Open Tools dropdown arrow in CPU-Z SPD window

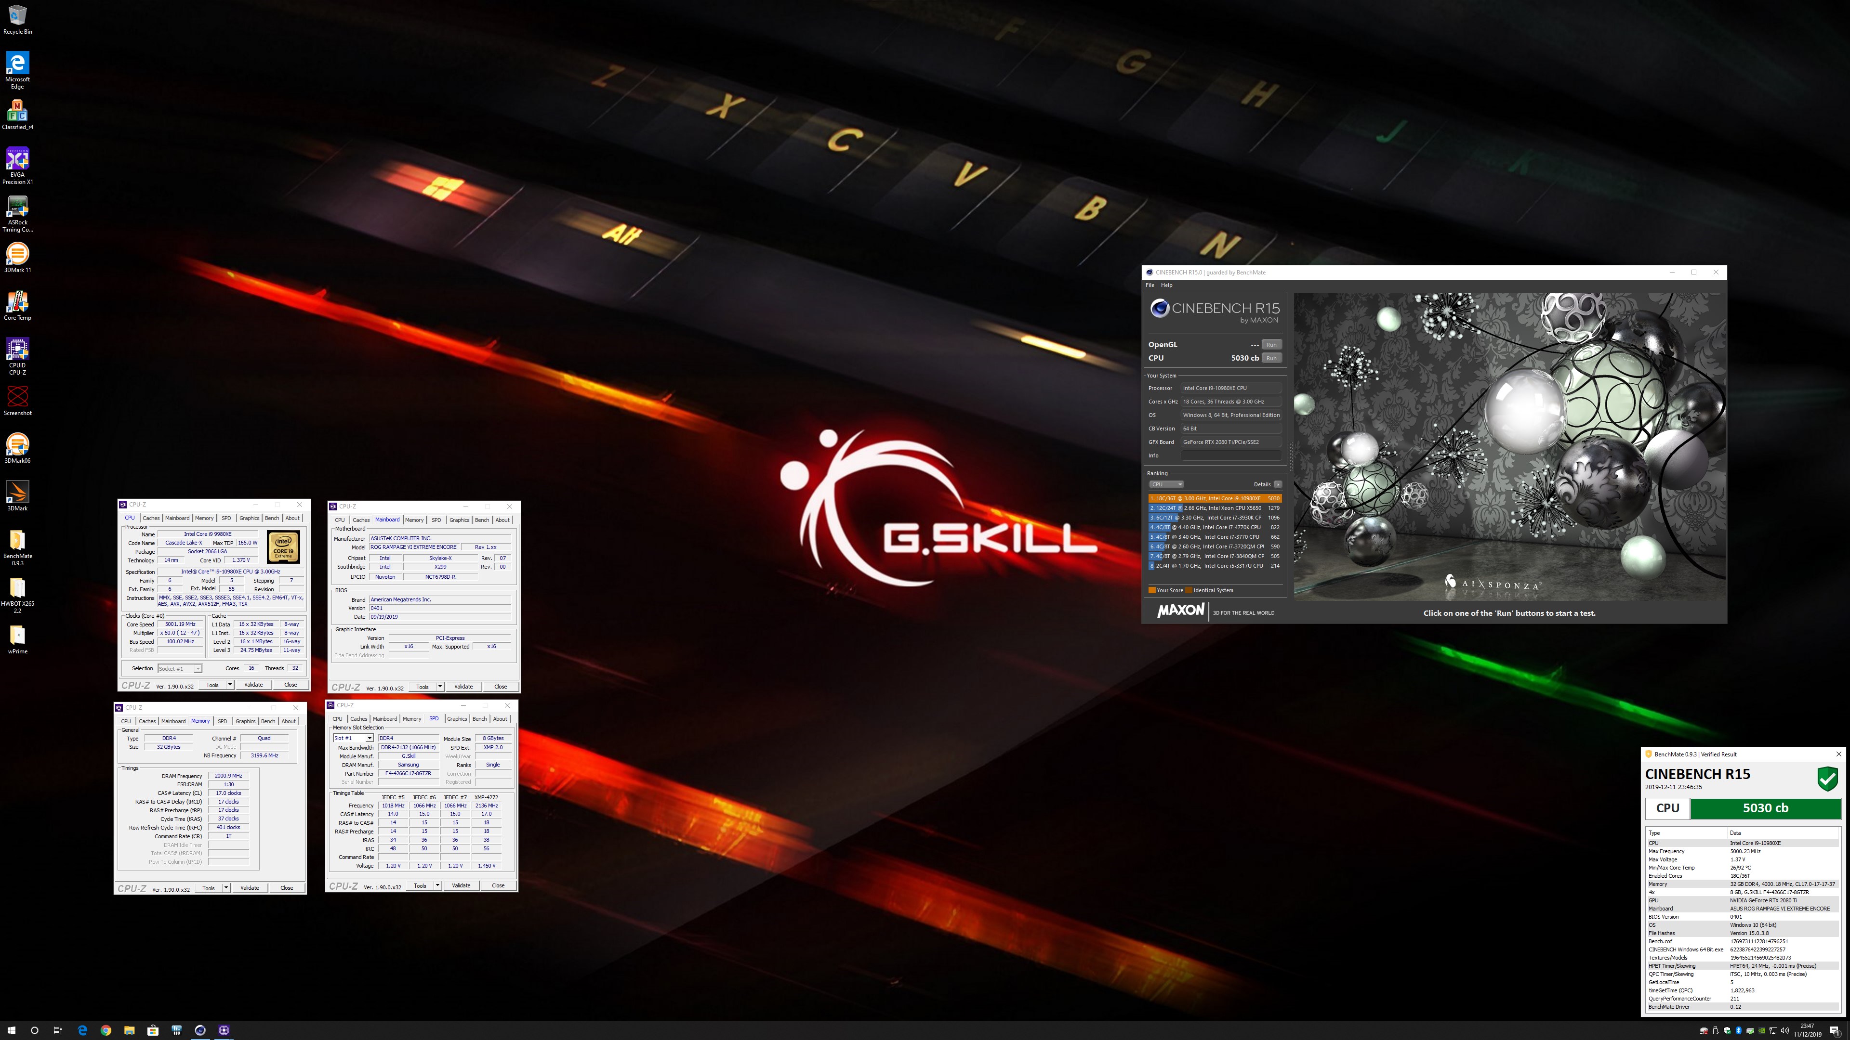coord(437,886)
